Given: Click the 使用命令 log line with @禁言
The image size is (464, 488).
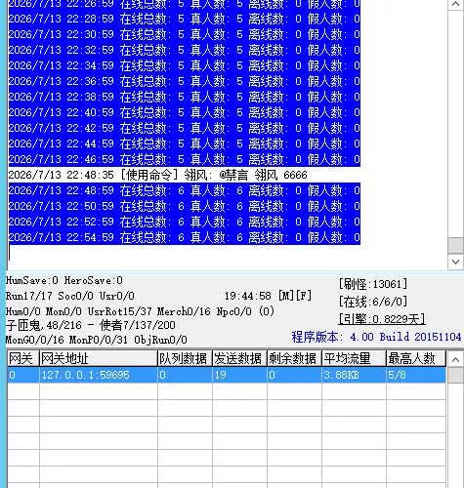Looking at the screenshot, I should pos(157,175).
